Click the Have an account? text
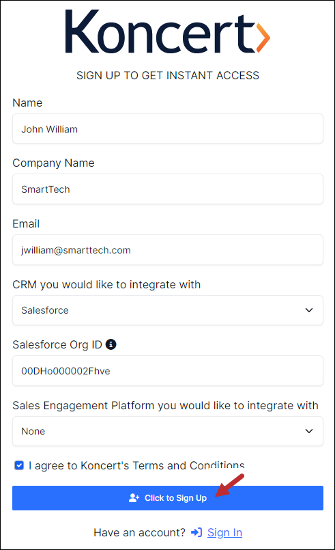The height and width of the screenshot is (550, 335). (139, 532)
